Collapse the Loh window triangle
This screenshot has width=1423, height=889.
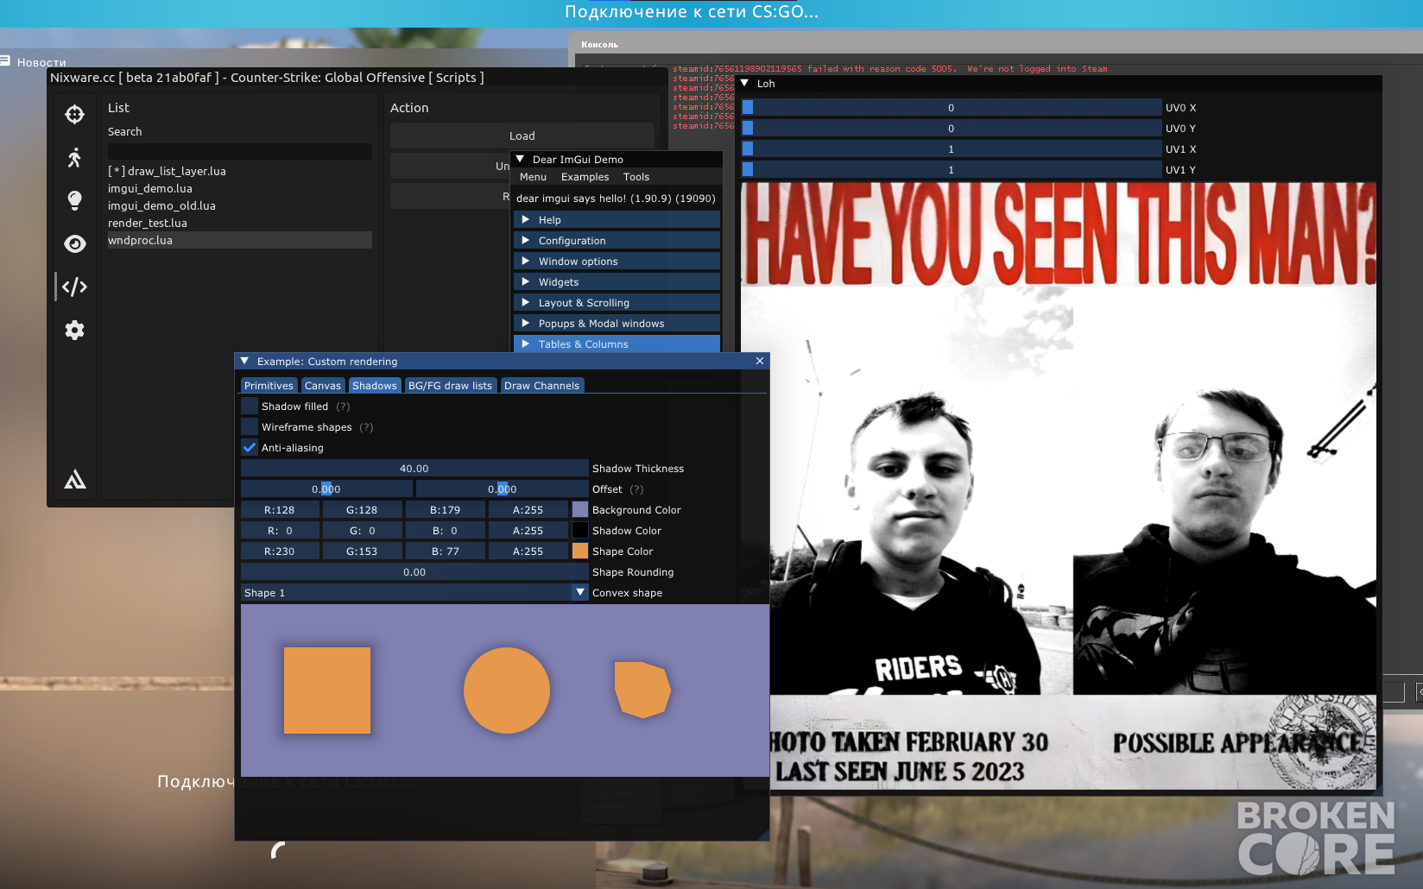(x=744, y=84)
